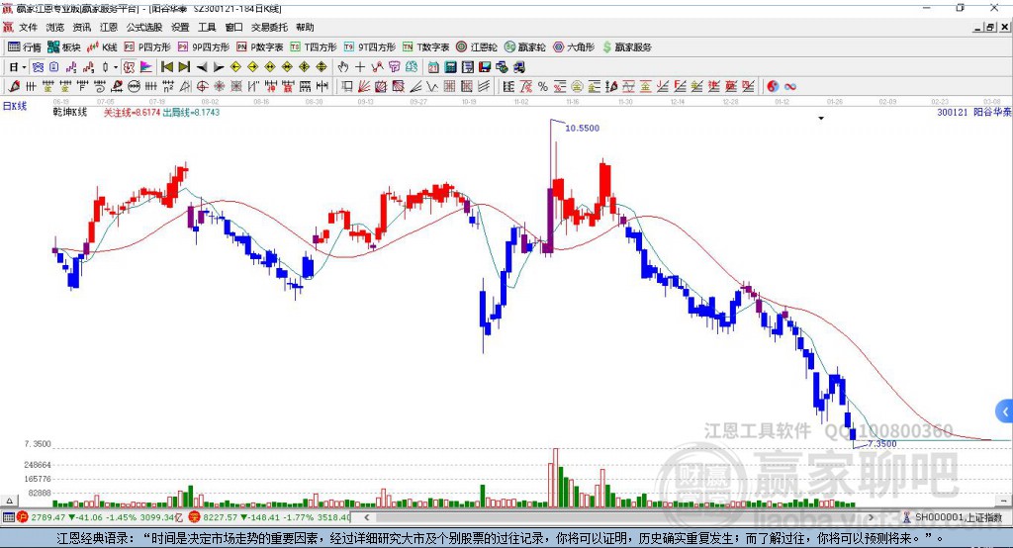Click the black left arrow icon

click(202, 67)
